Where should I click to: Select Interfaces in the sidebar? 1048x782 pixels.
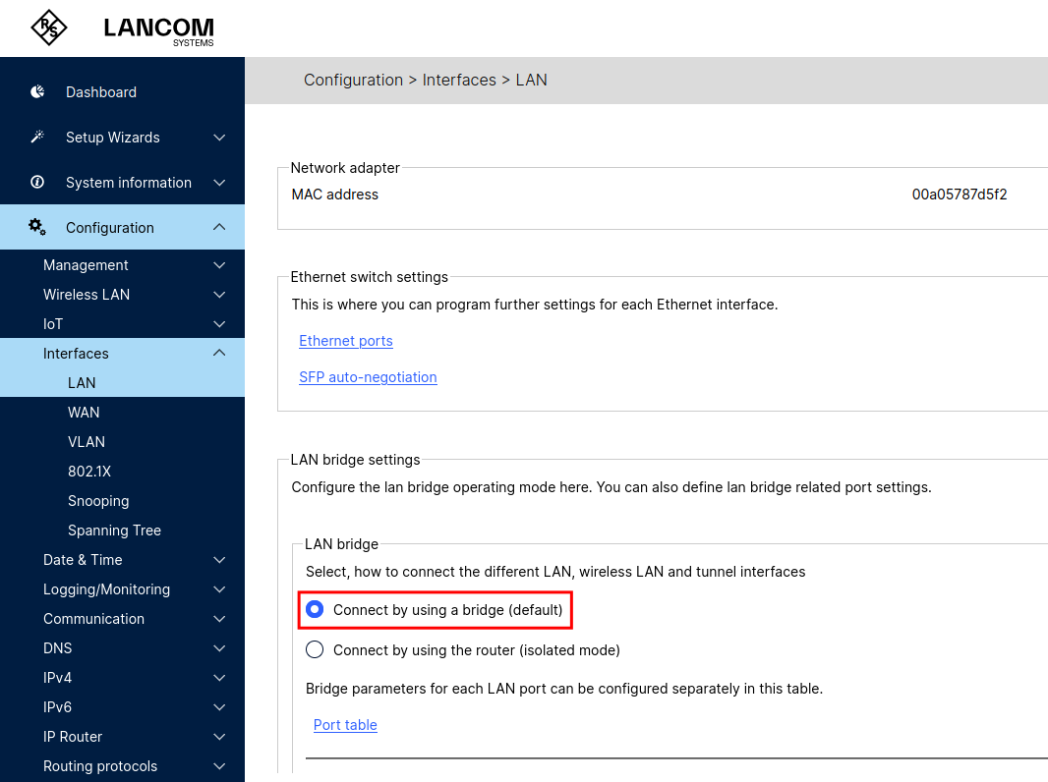[76, 354]
